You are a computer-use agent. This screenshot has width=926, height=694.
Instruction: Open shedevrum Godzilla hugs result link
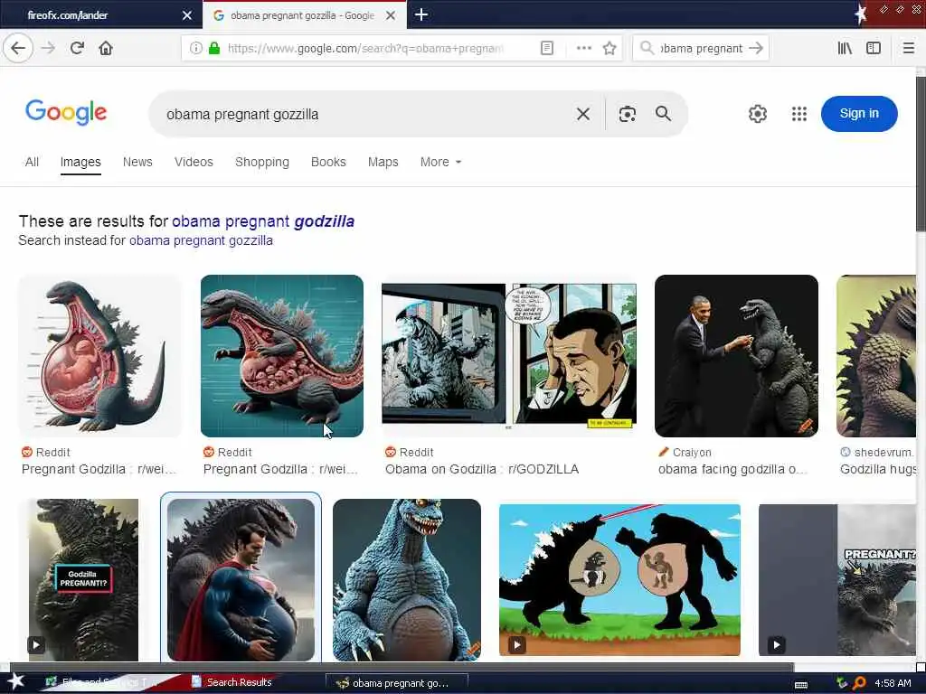(877, 469)
